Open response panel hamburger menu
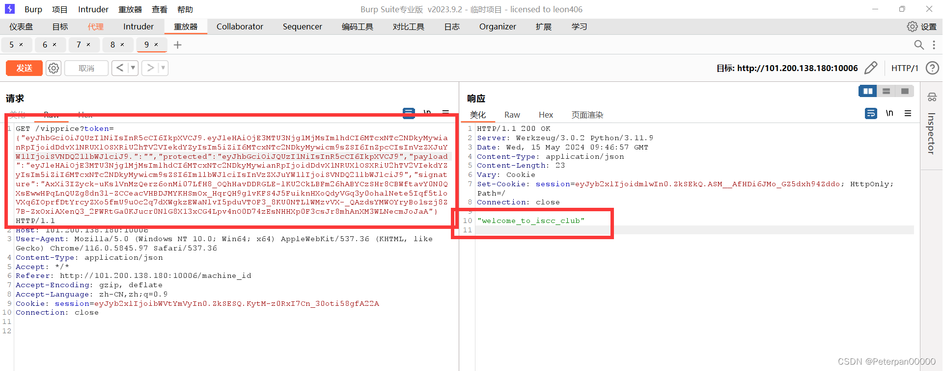This screenshot has height=371, width=943. [x=908, y=113]
